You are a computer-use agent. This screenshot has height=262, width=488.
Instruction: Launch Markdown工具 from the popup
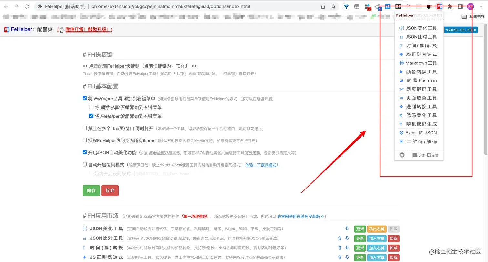[x=418, y=63]
